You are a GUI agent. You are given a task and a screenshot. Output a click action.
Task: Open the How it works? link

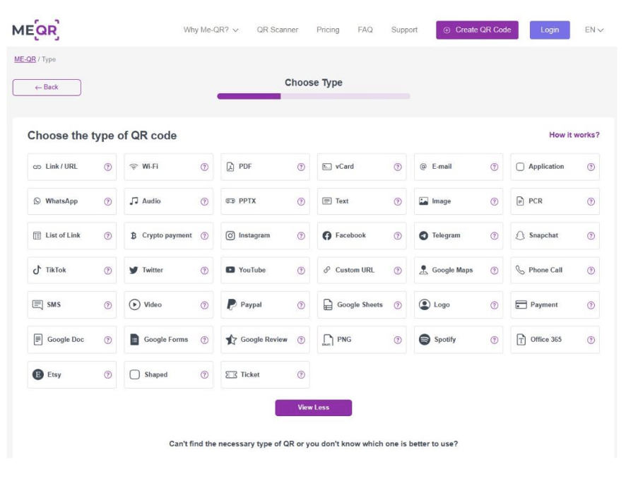[574, 135]
